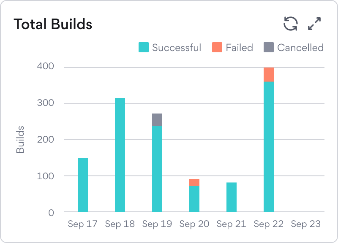Click the gray Cancelled legend swatch
The image size is (338, 243).
click(x=269, y=48)
